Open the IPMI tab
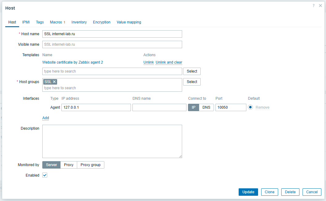This screenshot has width=326, height=201. click(x=26, y=22)
